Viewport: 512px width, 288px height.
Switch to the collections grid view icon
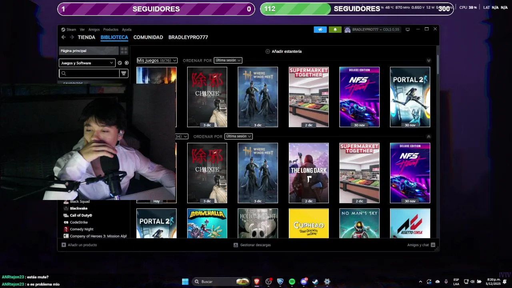coord(124,51)
